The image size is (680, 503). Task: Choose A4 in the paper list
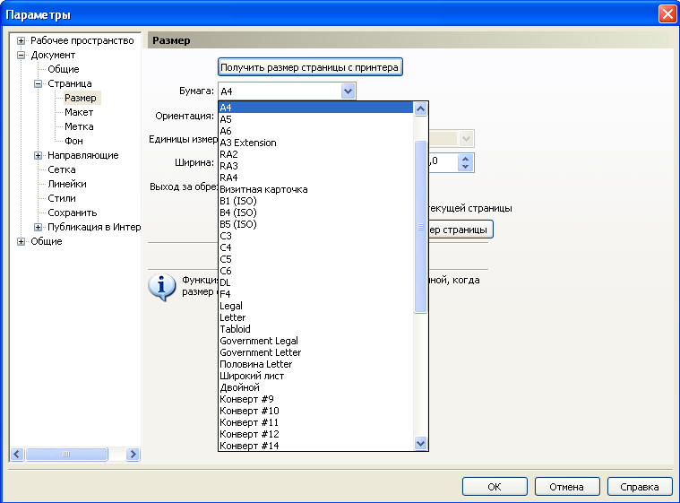click(315, 108)
